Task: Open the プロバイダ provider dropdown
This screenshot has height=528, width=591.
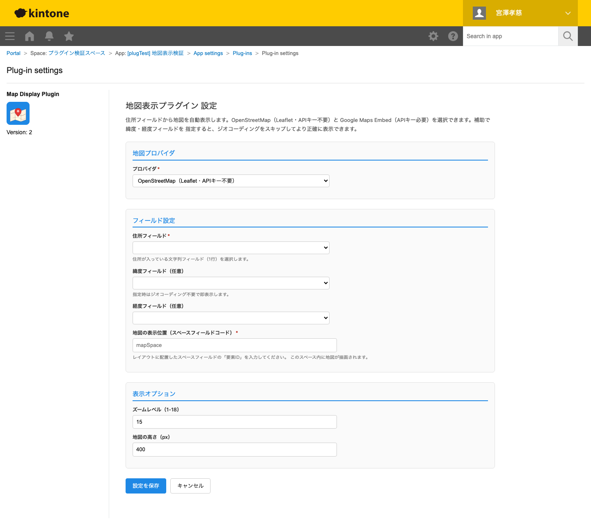Action: [x=231, y=181]
